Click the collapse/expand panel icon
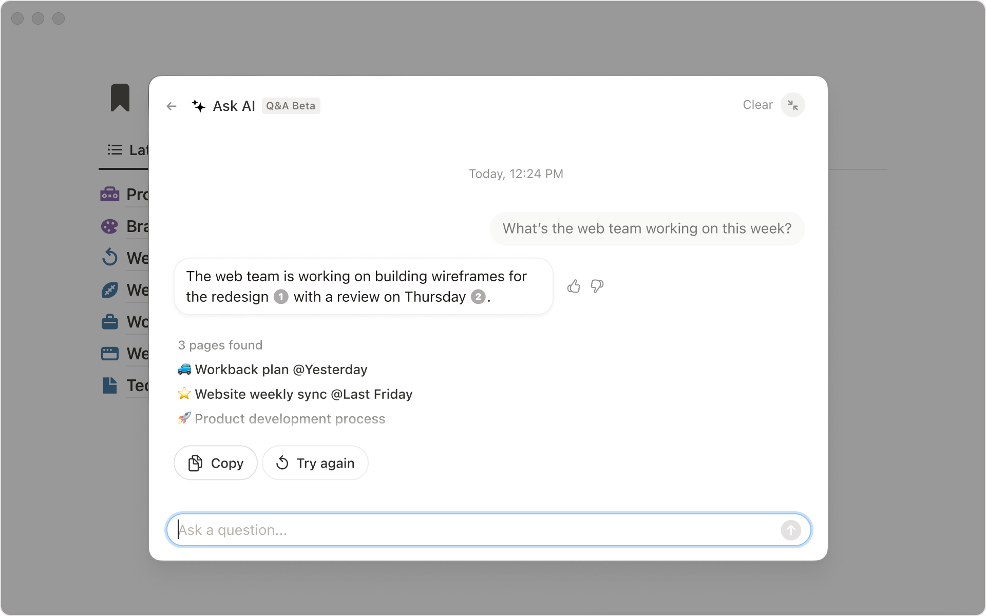Viewport: 986px width, 616px height. pos(793,104)
